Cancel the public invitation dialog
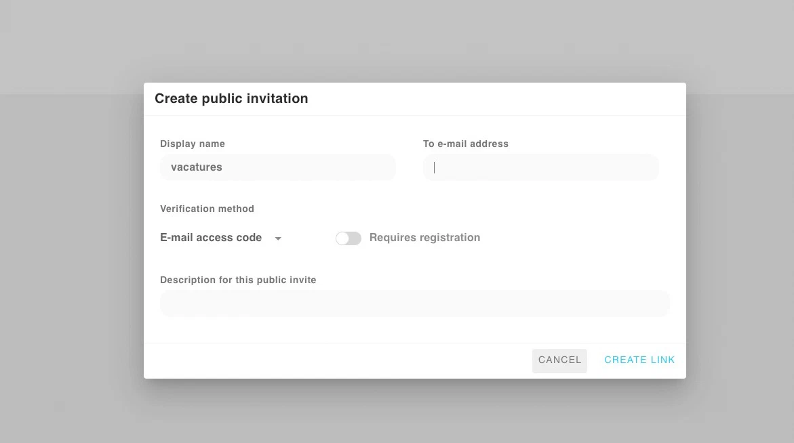 (559, 360)
